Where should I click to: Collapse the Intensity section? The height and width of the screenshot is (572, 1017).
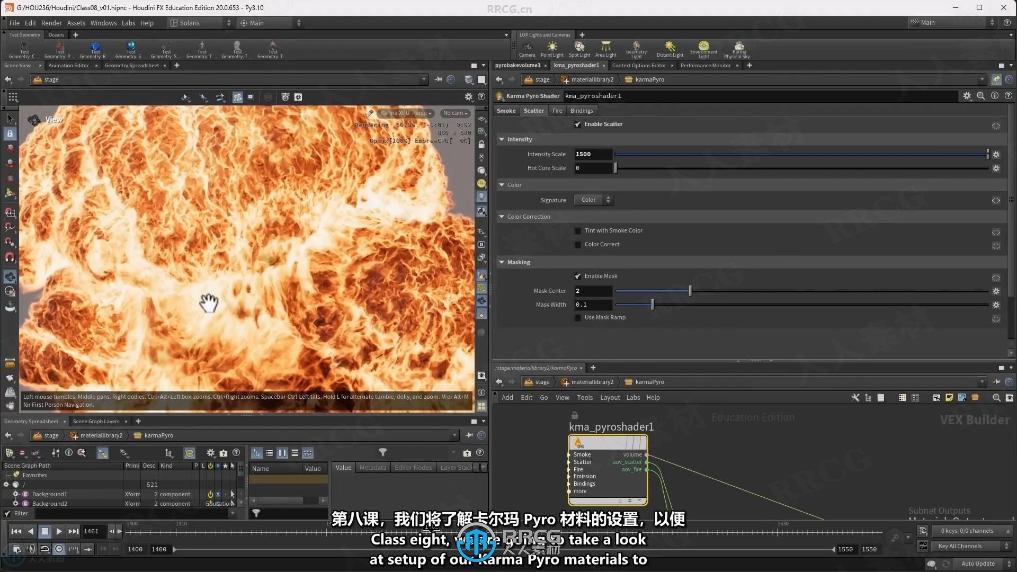tap(501, 139)
